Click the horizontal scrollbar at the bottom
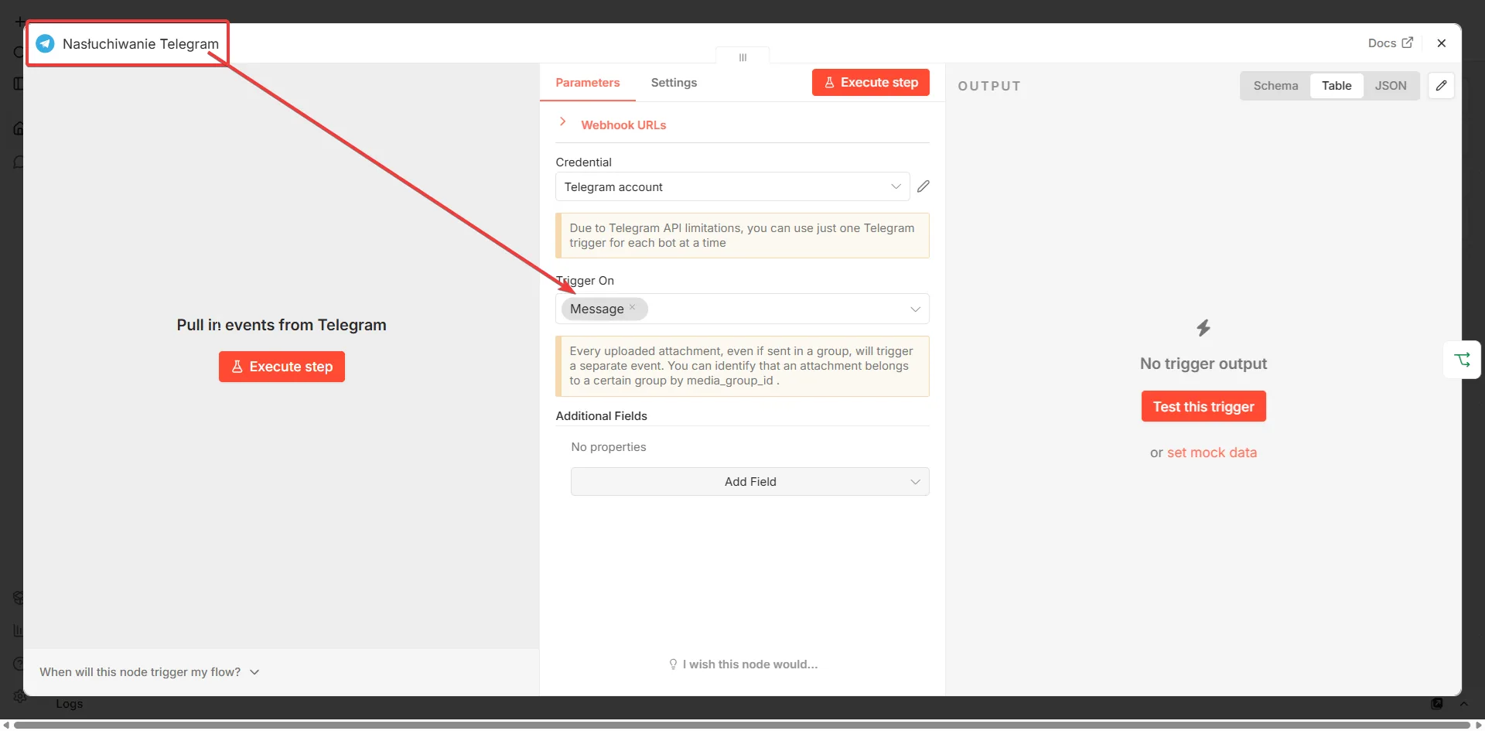Image resolution: width=1485 pixels, height=731 pixels. 742,725
